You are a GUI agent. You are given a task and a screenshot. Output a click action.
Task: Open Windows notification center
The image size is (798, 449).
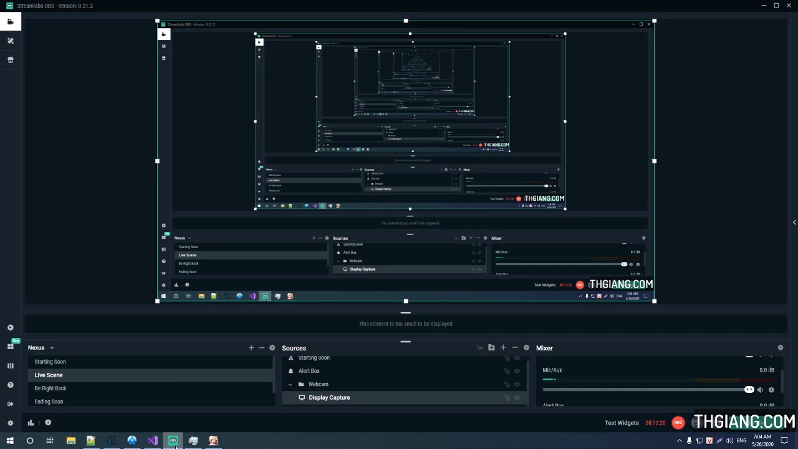click(785, 441)
